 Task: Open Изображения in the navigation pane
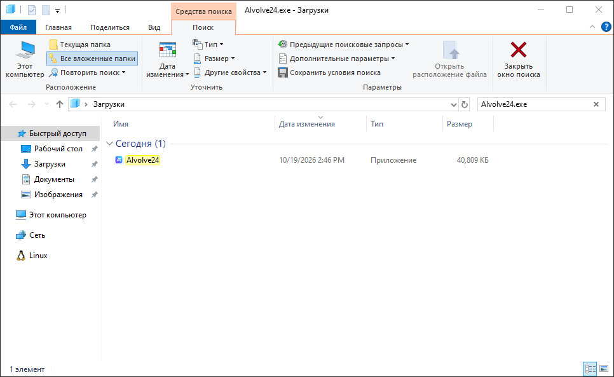58,195
